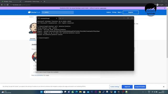Open the Explore link in Docker Hub header
The height and width of the screenshot is (94, 168).
click(108, 12)
